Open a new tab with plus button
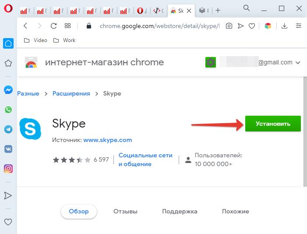 tap(218, 10)
